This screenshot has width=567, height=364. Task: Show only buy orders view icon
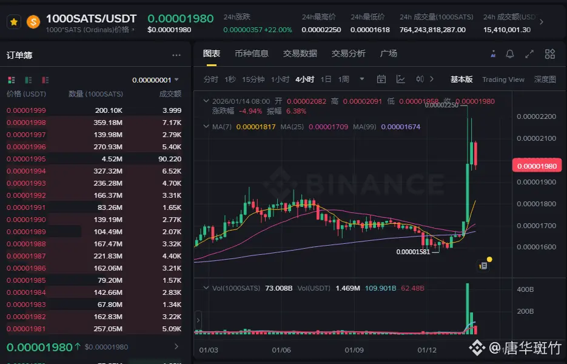pos(29,80)
